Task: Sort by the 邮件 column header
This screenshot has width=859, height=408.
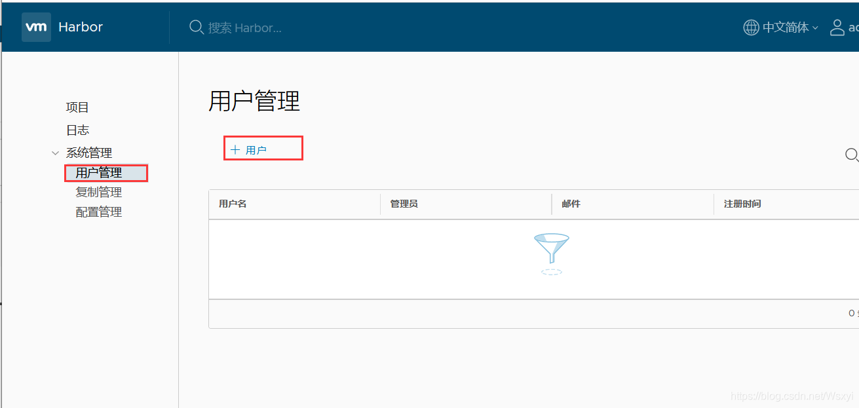Action: point(571,204)
